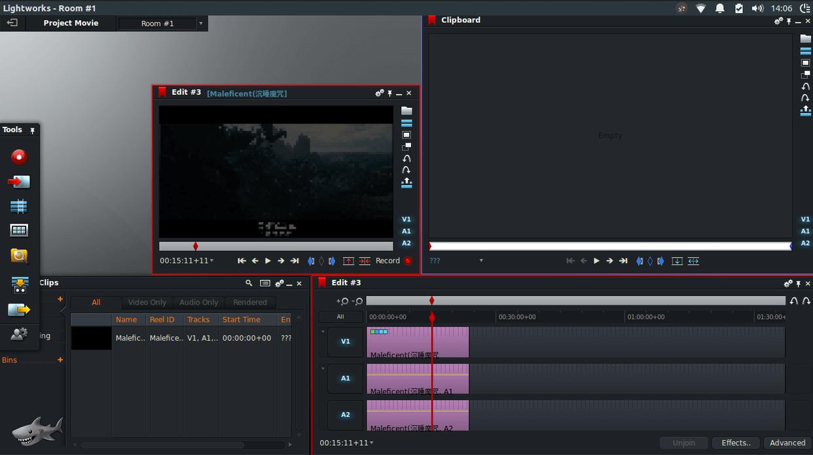This screenshot has height=455, width=813.
Task: Click the Unjoin button
Action: [x=684, y=443]
